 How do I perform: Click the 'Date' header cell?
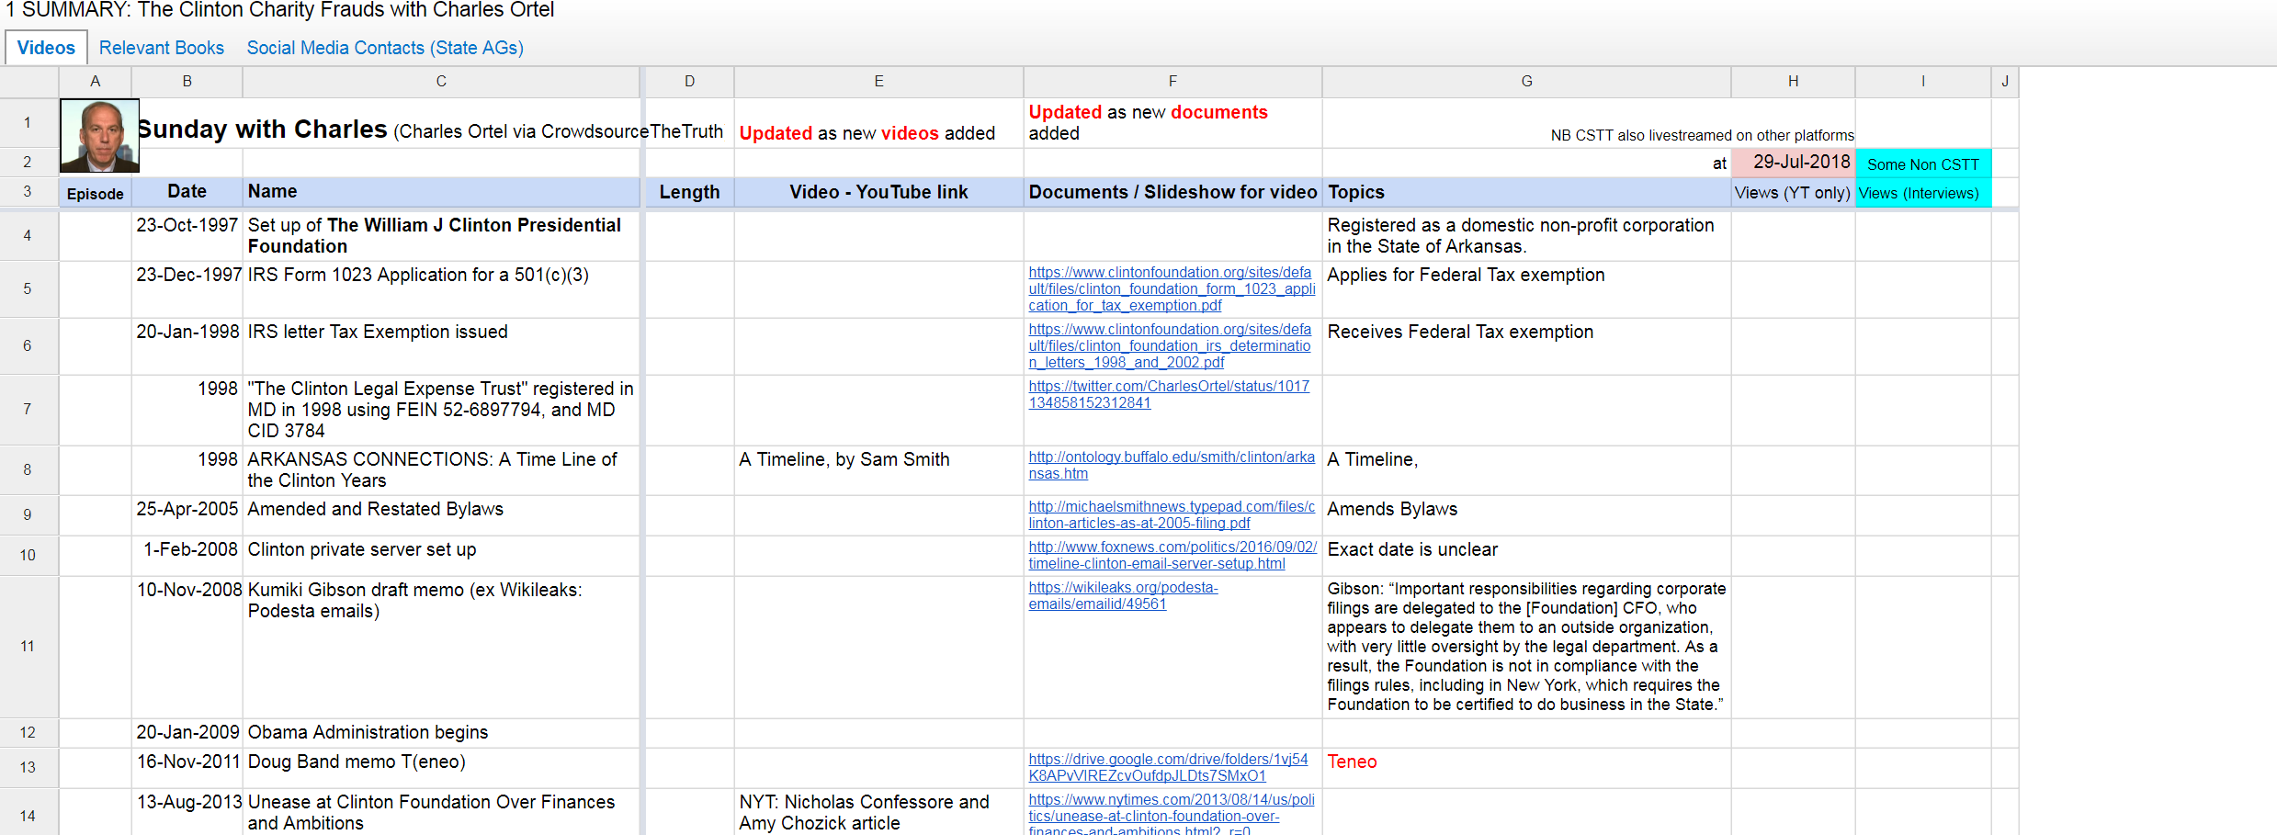pyautogui.click(x=187, y=192)
